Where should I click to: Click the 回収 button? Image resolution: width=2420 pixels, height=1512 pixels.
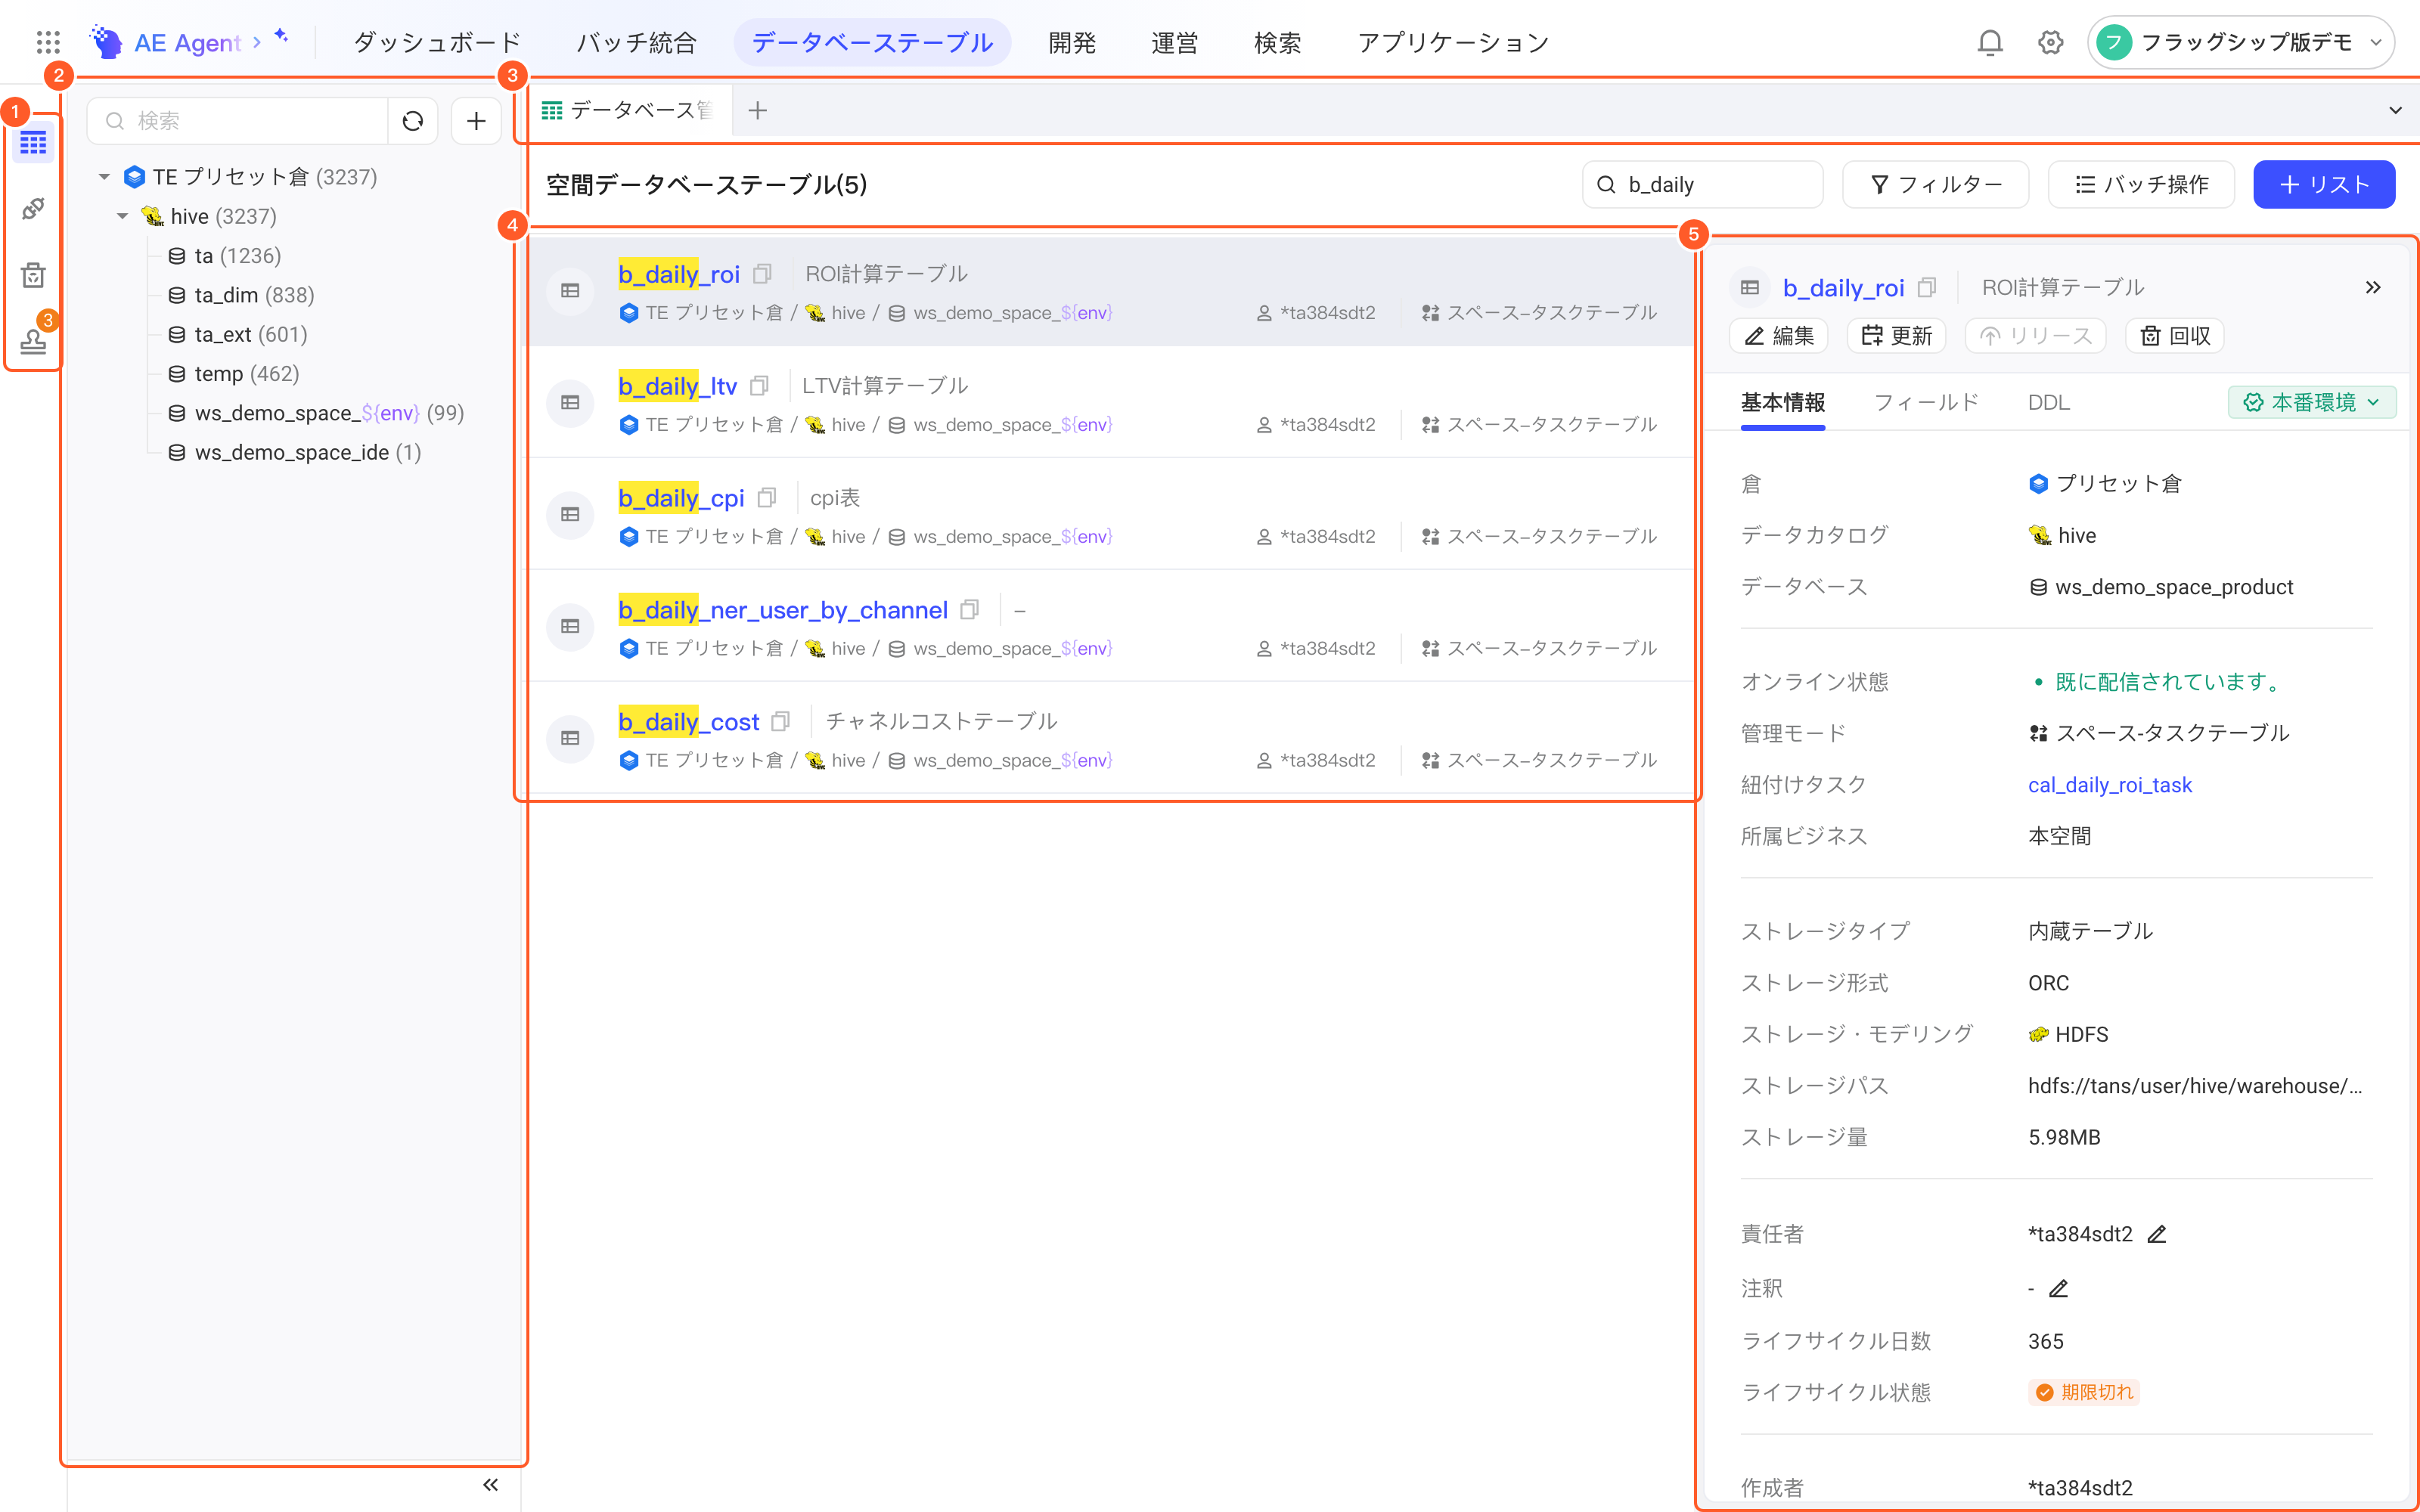pyautogui.click(x=2174, y=336)
